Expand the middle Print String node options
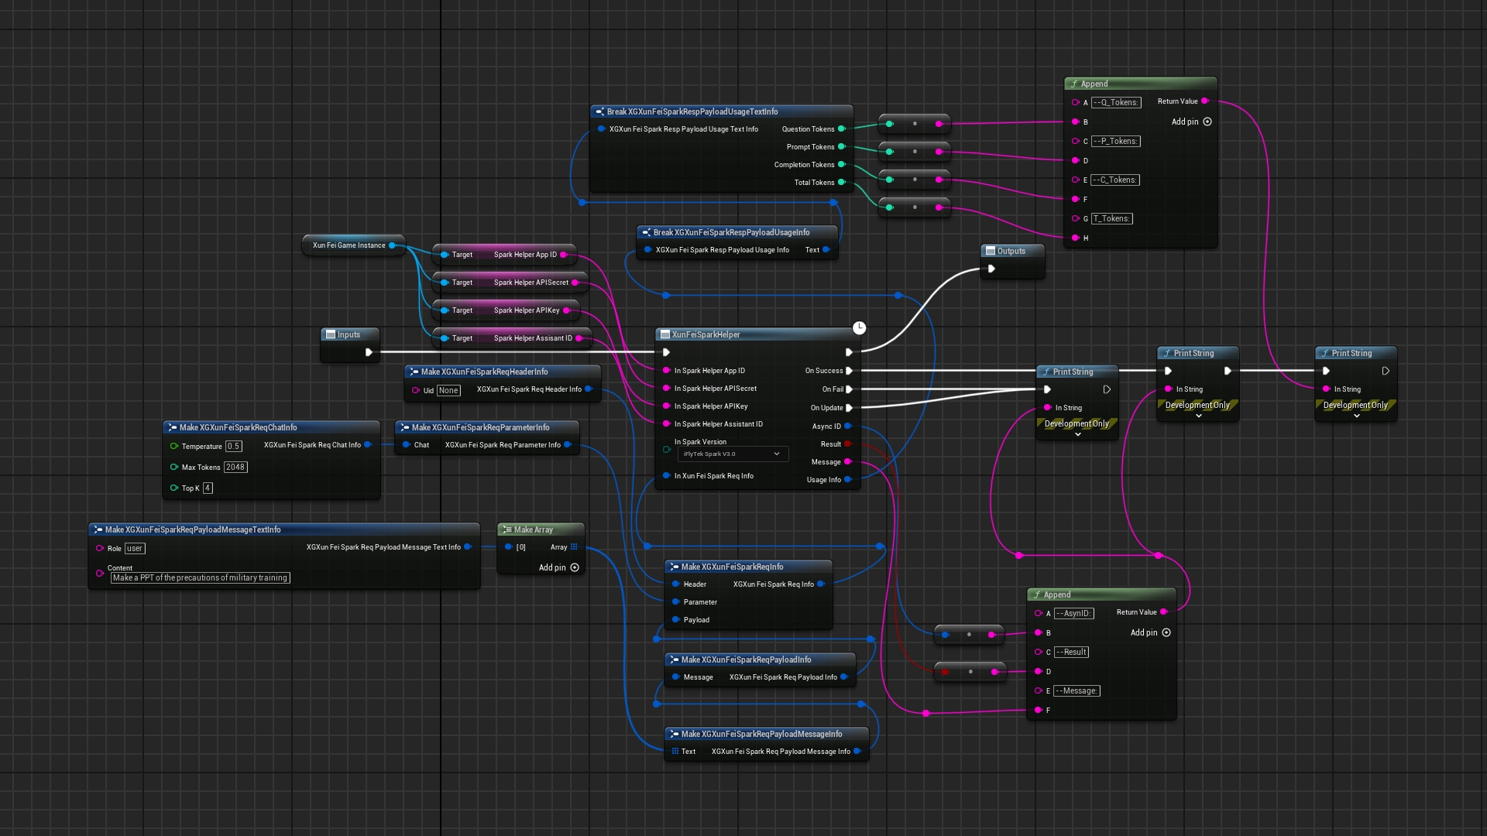1487x836 pixels. tap(1199, 416)
